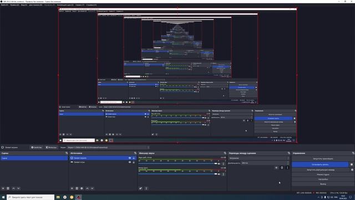Image resolution: width=355 pixels, height=200 pixels.
Task: Move the selected source down
Action: click(x=92, y=188)
